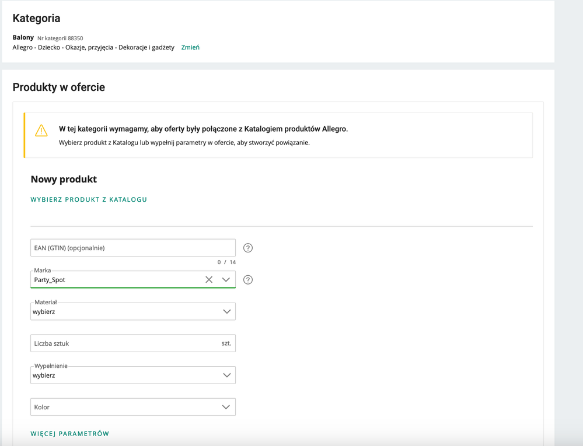Clear the Party_Spot brand value
Image resolution: width=583 pixels, height=446 pixels.
point(209,280)
